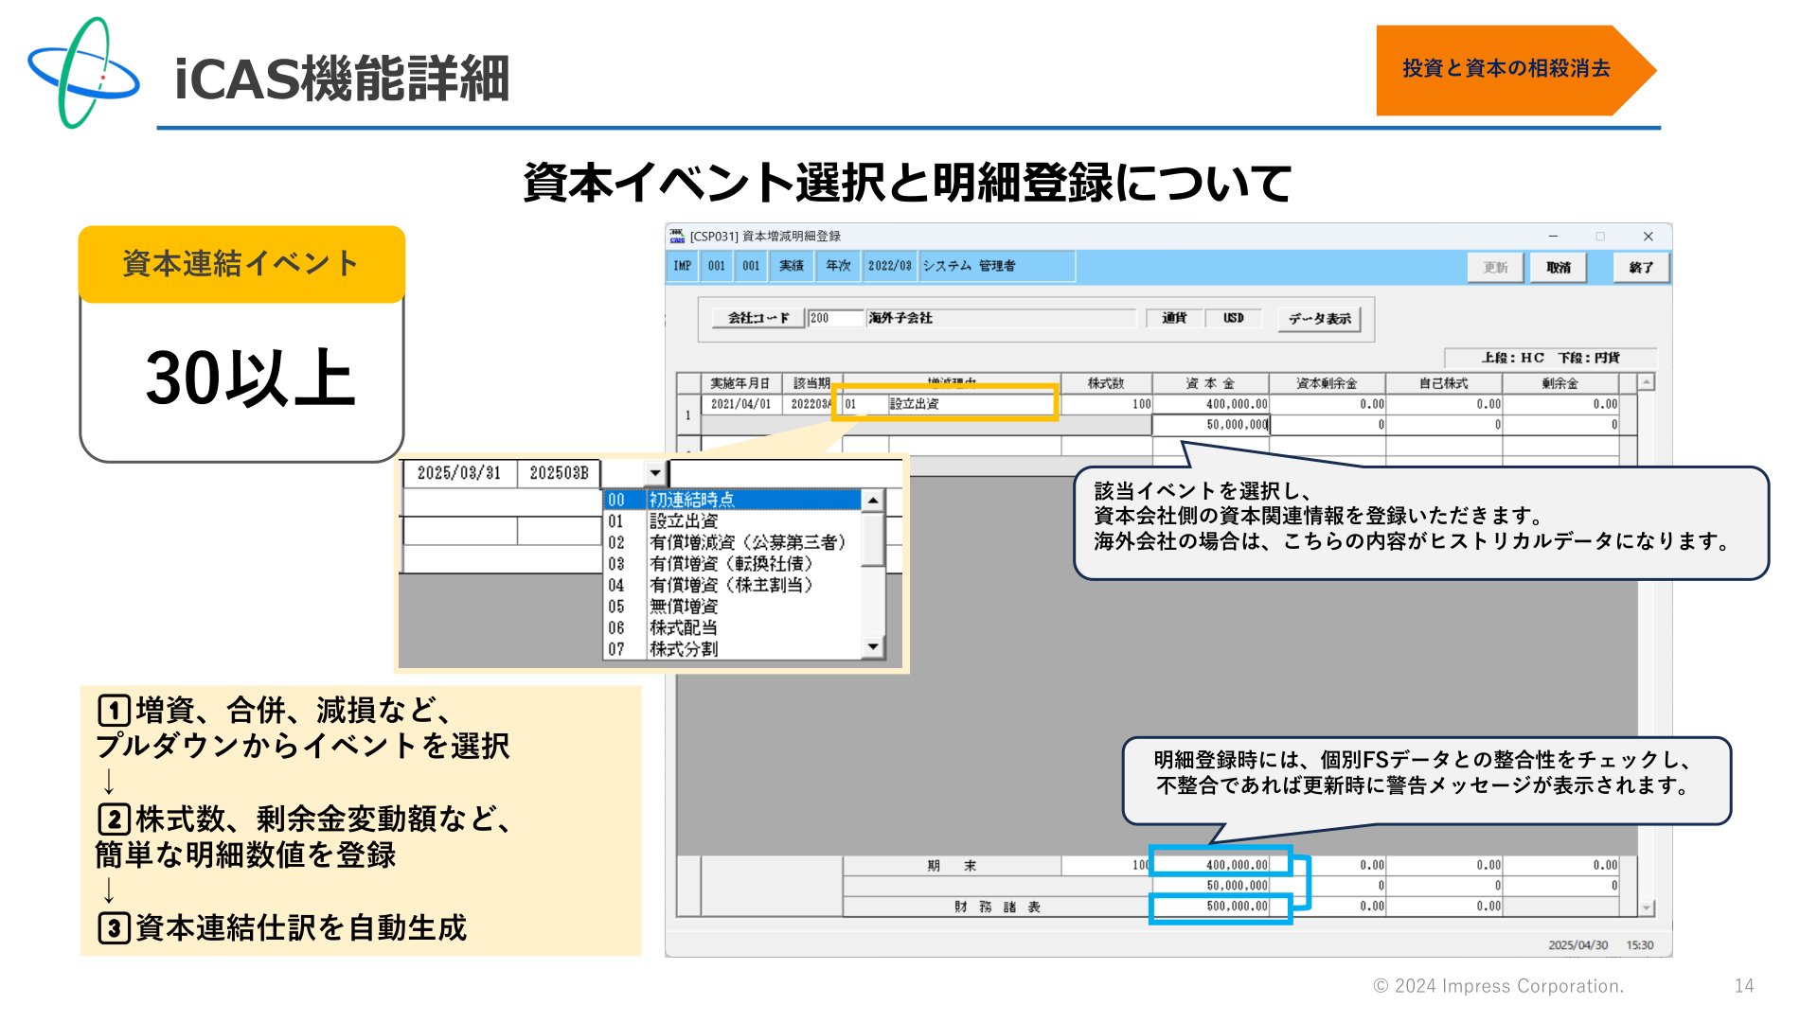Image resolution: width=1818 pixels, height=1022 pixels.
Task: Select 01 設立出資 in the dropdown list
Action: point(732,521)
